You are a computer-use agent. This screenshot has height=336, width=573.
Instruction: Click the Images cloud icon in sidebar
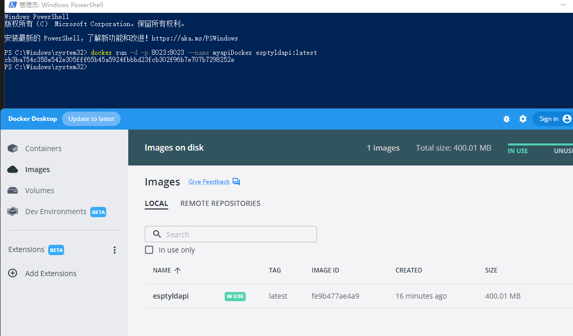(13, 170)
